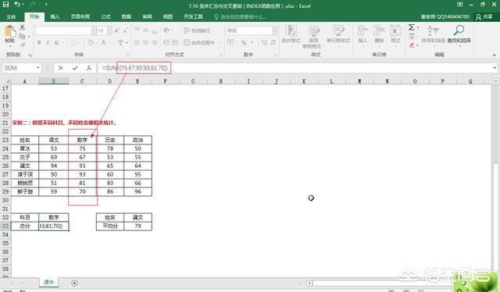Screen dimensions: 500x292
Task: Open Find and Select magnifier
Action: point(459,30)
